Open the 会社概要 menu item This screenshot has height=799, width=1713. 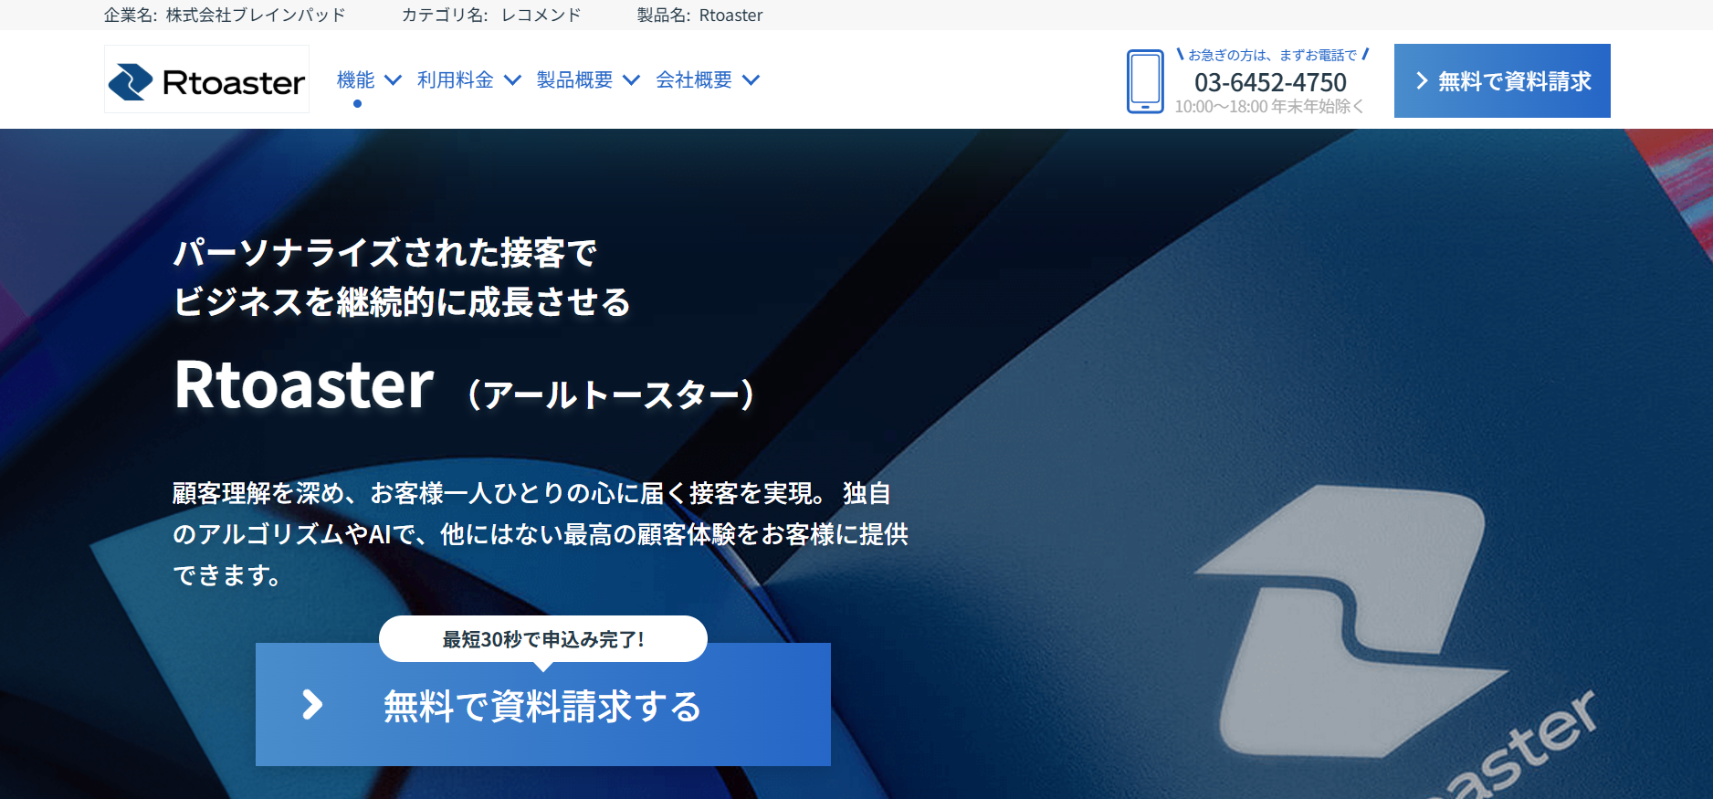click(x=694, y=80)
